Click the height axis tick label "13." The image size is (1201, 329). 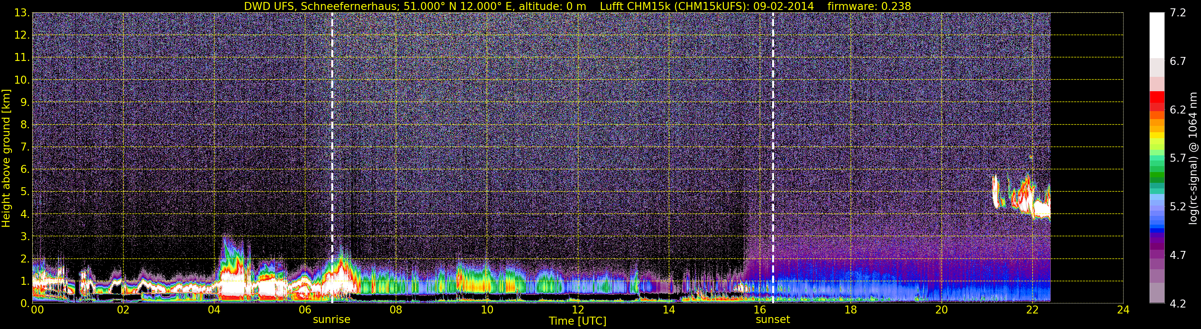click(22, 13)
